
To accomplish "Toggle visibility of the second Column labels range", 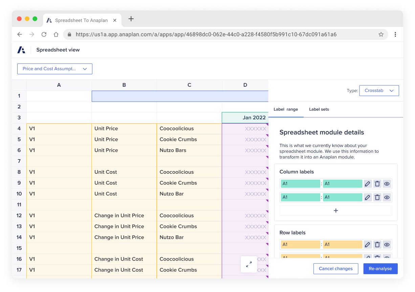I will click(x=387, y=197).
